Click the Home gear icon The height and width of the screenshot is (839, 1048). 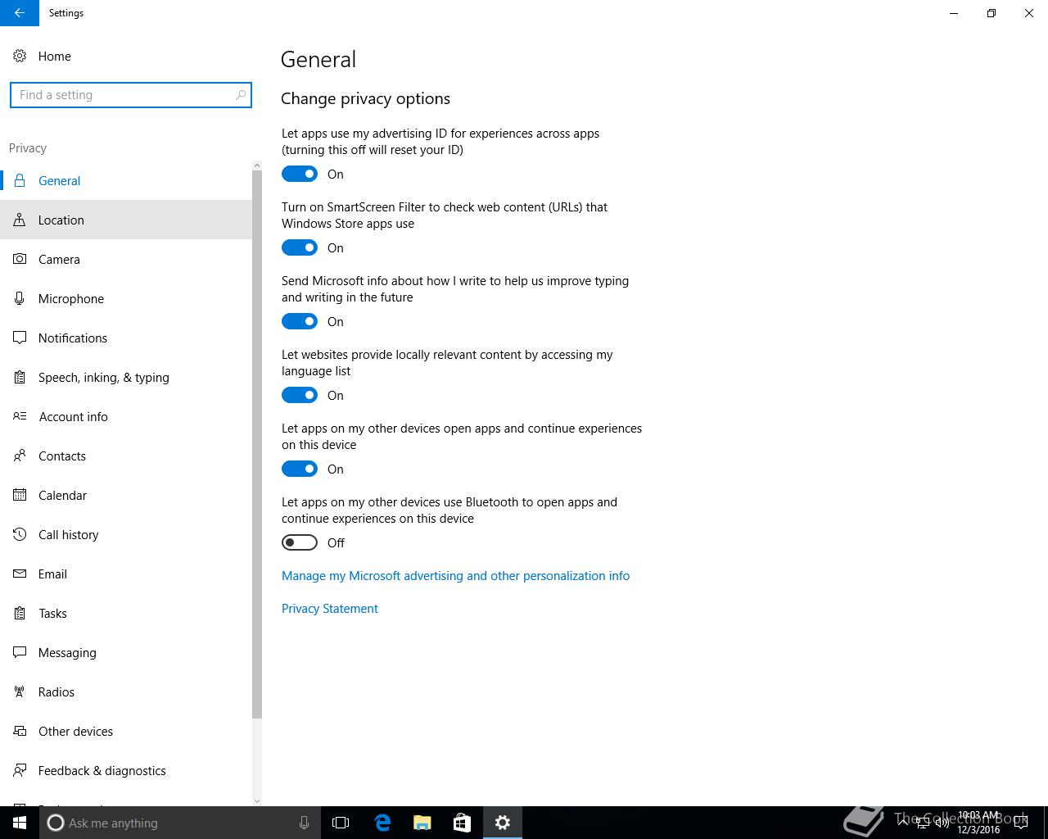(20, 56)
